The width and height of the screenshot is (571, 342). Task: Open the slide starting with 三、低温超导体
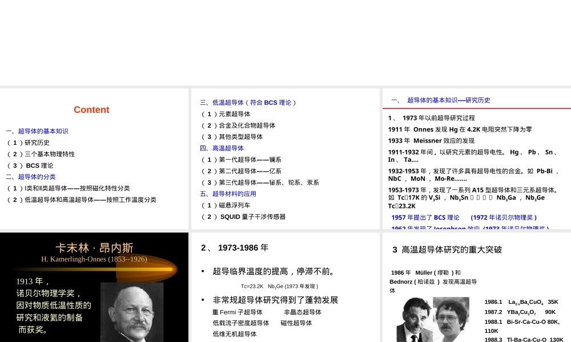[x=285, y=158]
